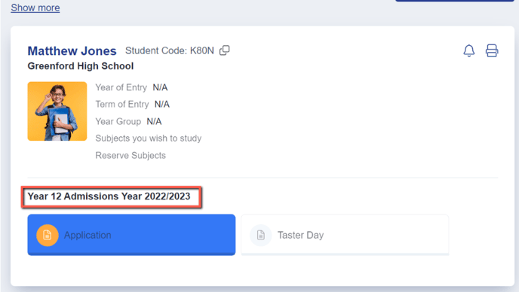Click the Term of Entry field
Viewport: 519px width, 292px height.
[133, 105]
